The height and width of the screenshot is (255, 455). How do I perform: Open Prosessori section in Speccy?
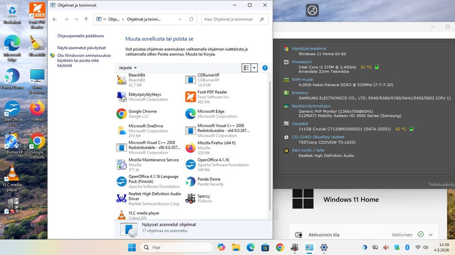tap(301, 62)
